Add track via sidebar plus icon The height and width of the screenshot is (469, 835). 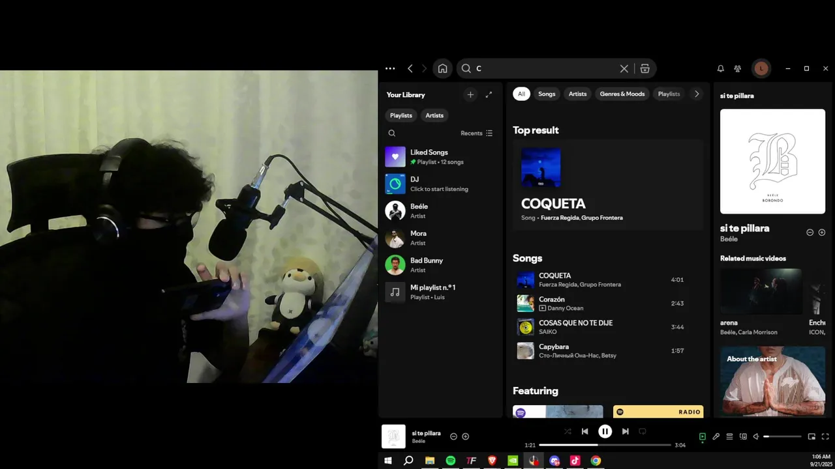(x=822, y=233)
